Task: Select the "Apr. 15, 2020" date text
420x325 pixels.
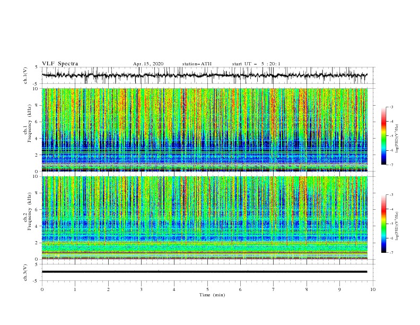Action: tap(148, 64)
